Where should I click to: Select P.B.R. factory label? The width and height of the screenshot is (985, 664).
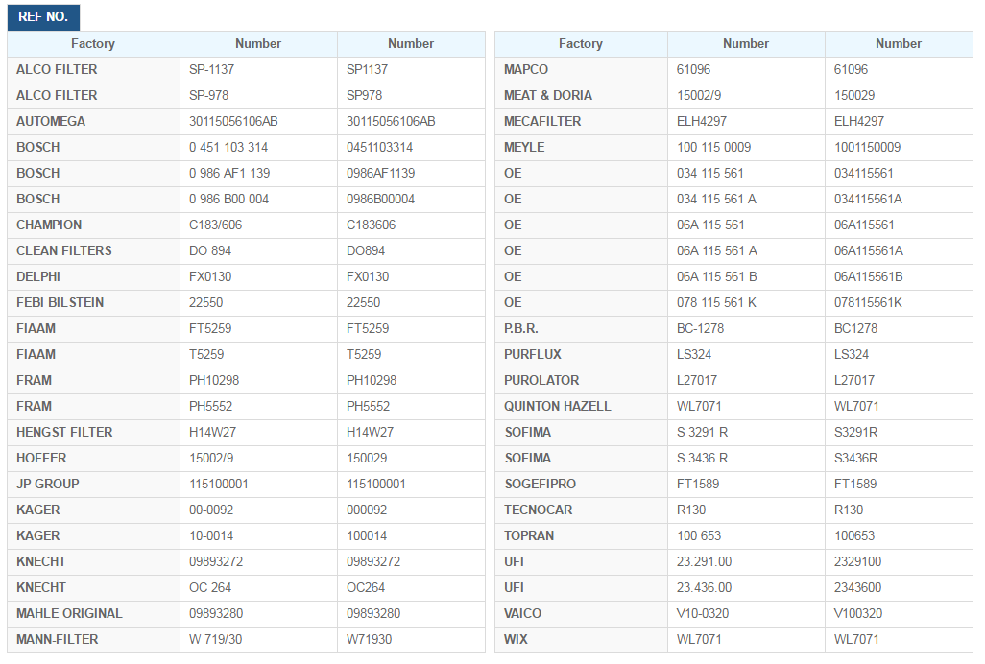520,328
